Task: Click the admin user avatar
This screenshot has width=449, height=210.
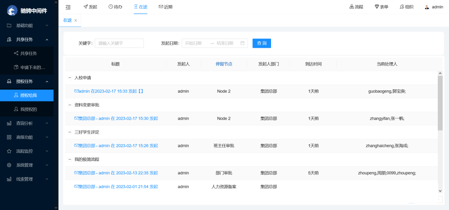Action: [427, 7]
